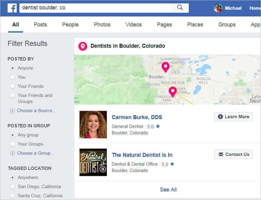
Task: Click the Report link on the map
Action: coord(255,101)
